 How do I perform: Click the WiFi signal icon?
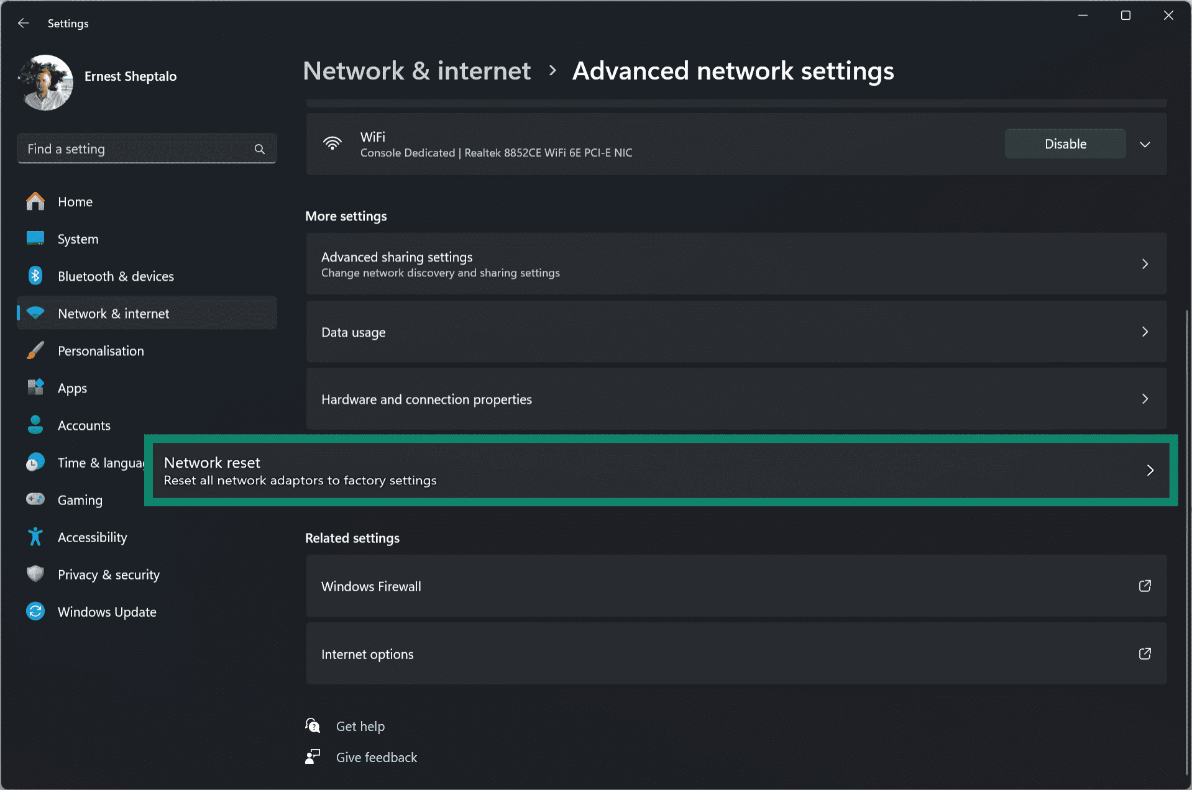click(333, 143)
